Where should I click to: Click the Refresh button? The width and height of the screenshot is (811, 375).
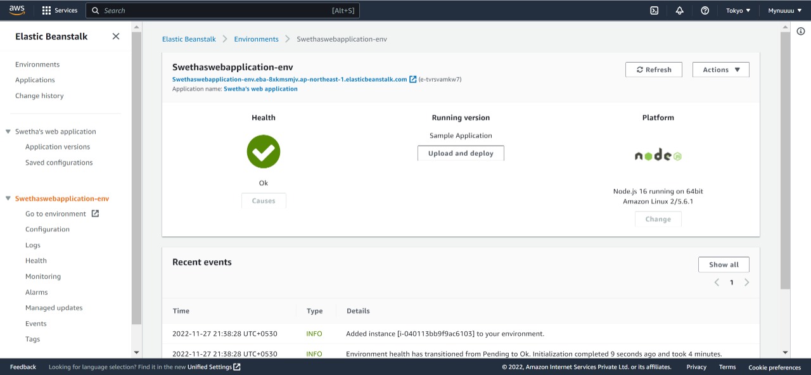click(654, 70)
